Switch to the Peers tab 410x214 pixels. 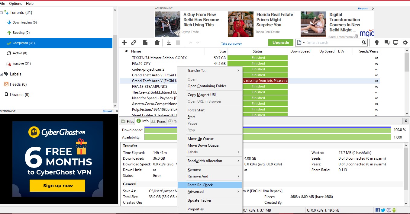[159, 121]
